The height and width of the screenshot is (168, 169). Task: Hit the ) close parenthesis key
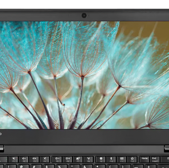pyautogui.click(x=125, y=166)
